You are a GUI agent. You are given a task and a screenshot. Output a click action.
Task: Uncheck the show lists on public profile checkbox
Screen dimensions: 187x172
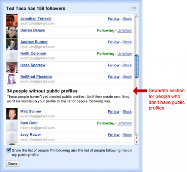pyautogui.click(x=9, y=150)
